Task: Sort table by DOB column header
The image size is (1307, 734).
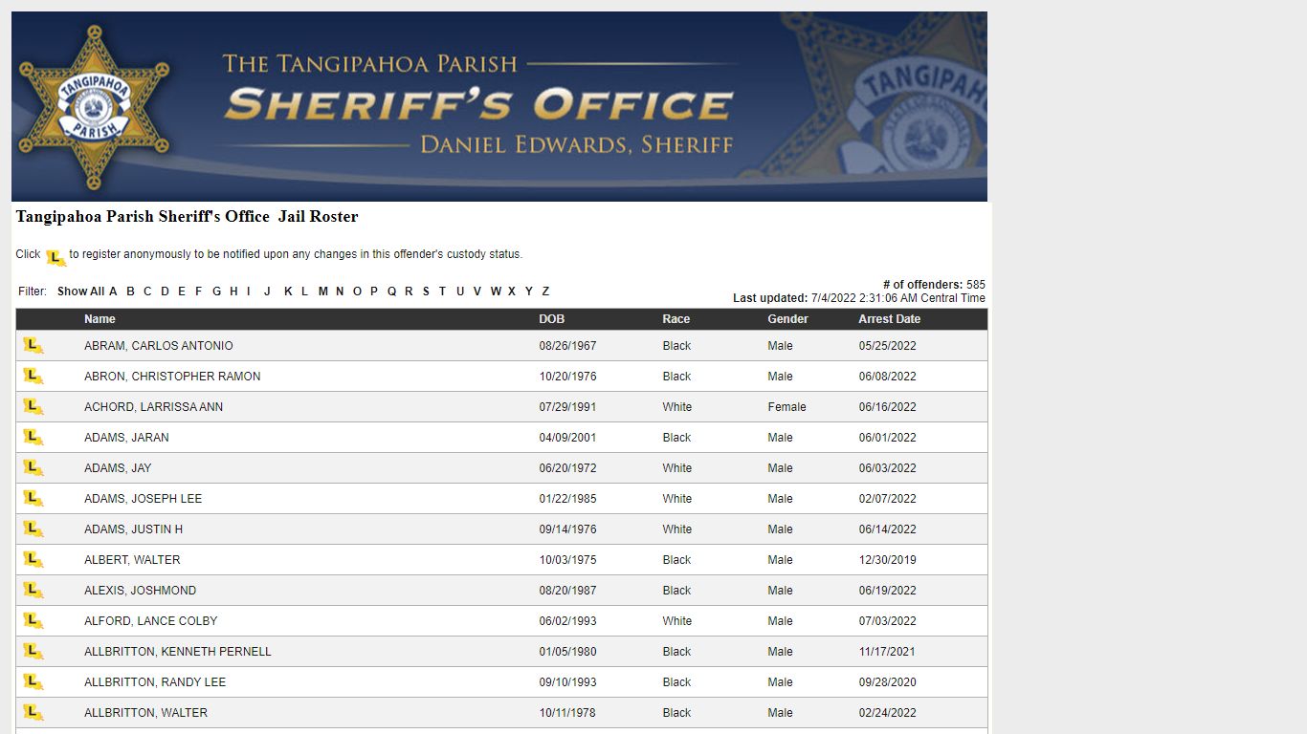Action: tap(552, 319)
